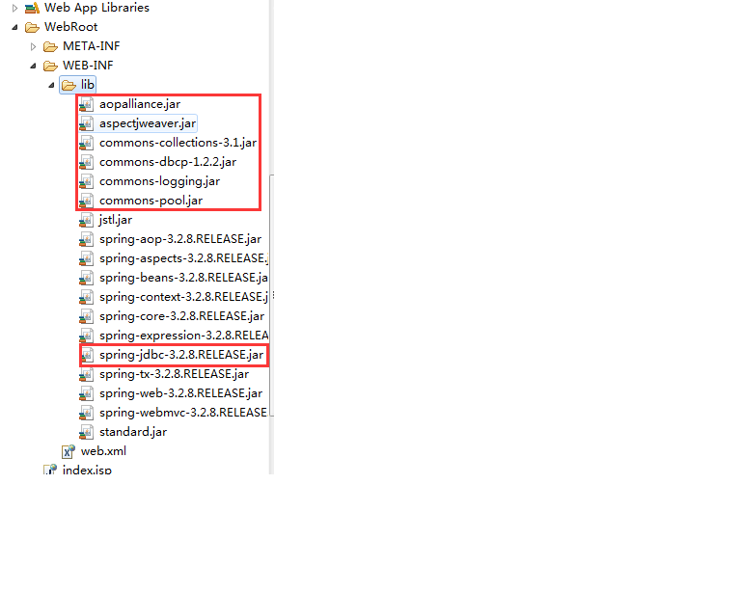This screenshot has height=592, width=741.
Task: Select spring-jdbc-3.2.8.RELEASE.jar file name
Action: tap(181, 355)
